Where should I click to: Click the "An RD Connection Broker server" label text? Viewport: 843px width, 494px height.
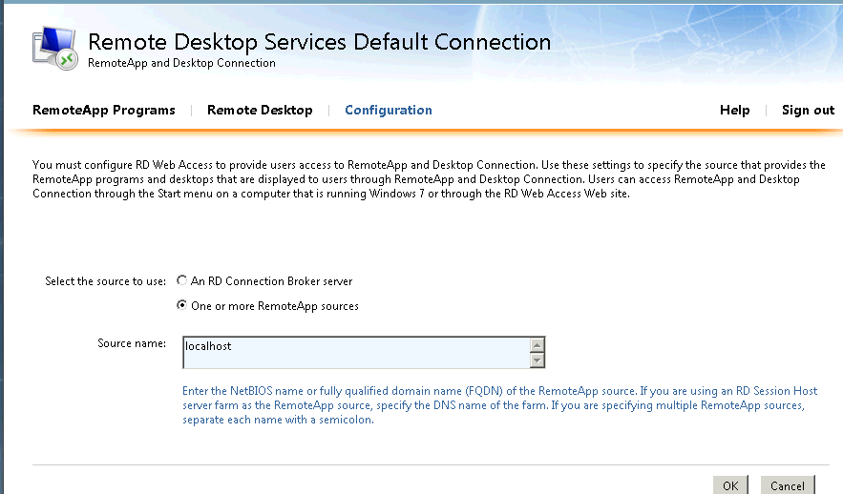pos(271,281)
